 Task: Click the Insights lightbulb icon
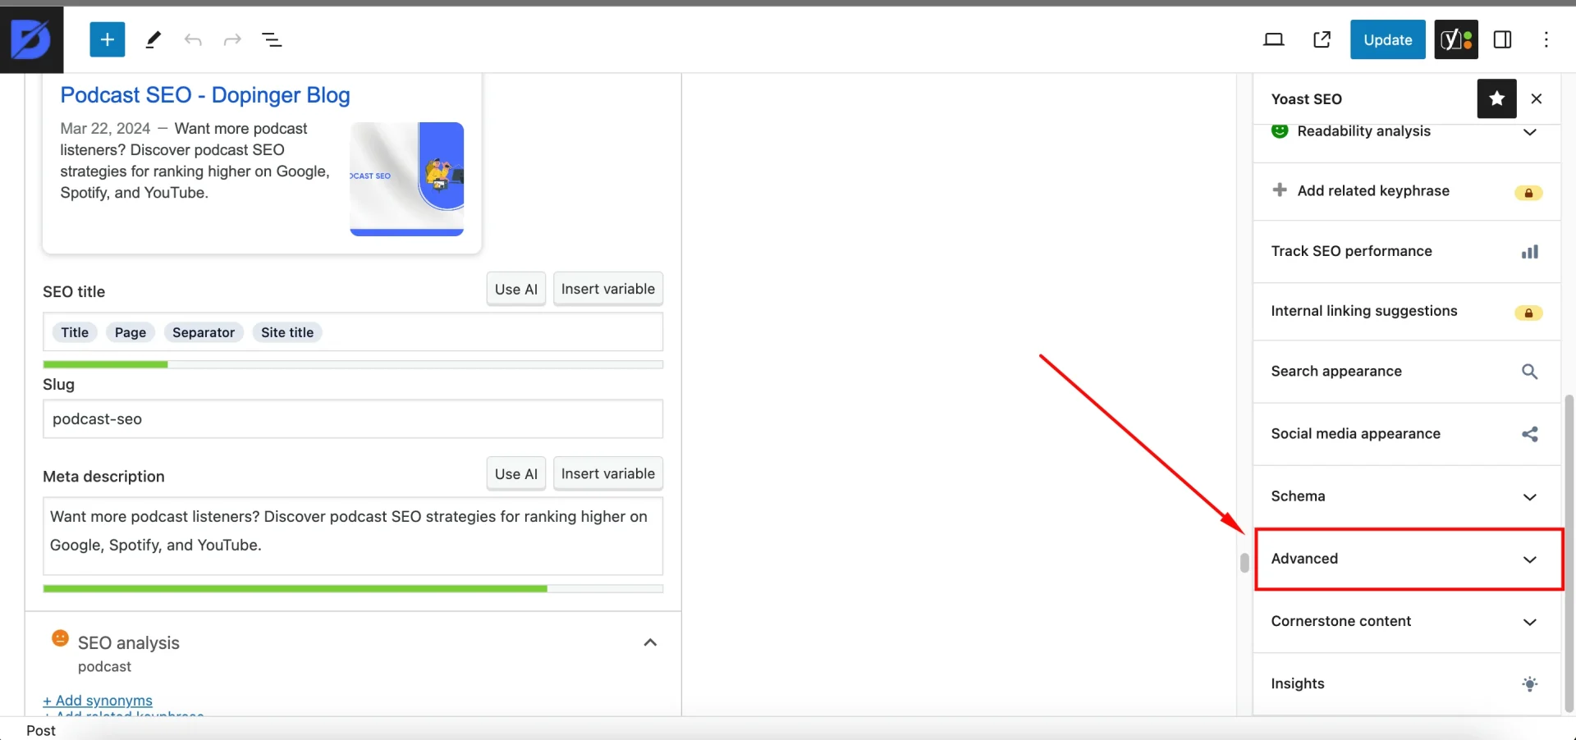pyautogui.click(x=1530, y=683)
